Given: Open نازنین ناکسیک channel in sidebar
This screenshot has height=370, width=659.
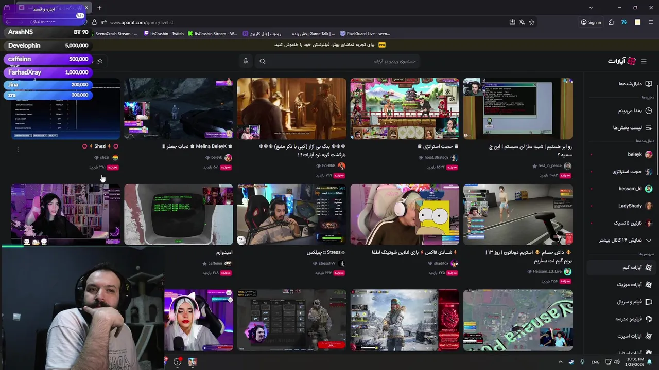Looking at the screenshot, I should point(633,223).
